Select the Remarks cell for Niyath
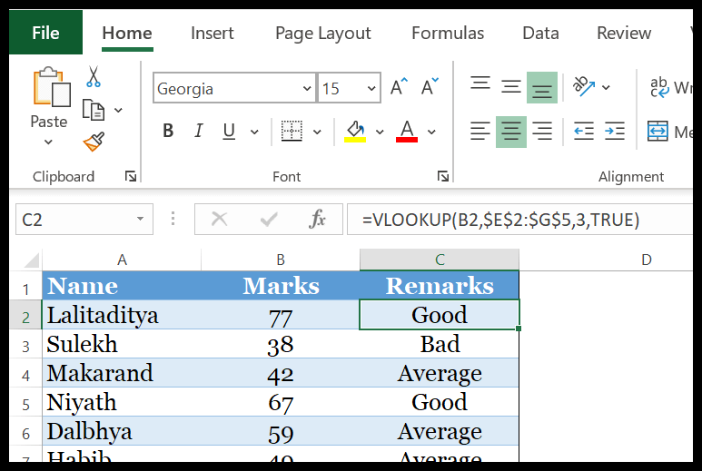The width and height of the screenshot is (702, 471). (440, 402)
